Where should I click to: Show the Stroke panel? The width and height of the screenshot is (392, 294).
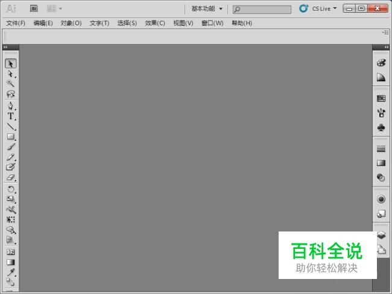381,149
